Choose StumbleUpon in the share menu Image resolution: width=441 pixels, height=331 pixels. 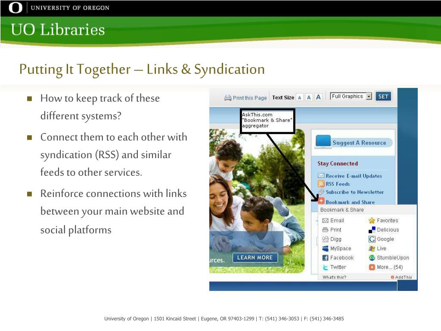[x=393, y=258]
